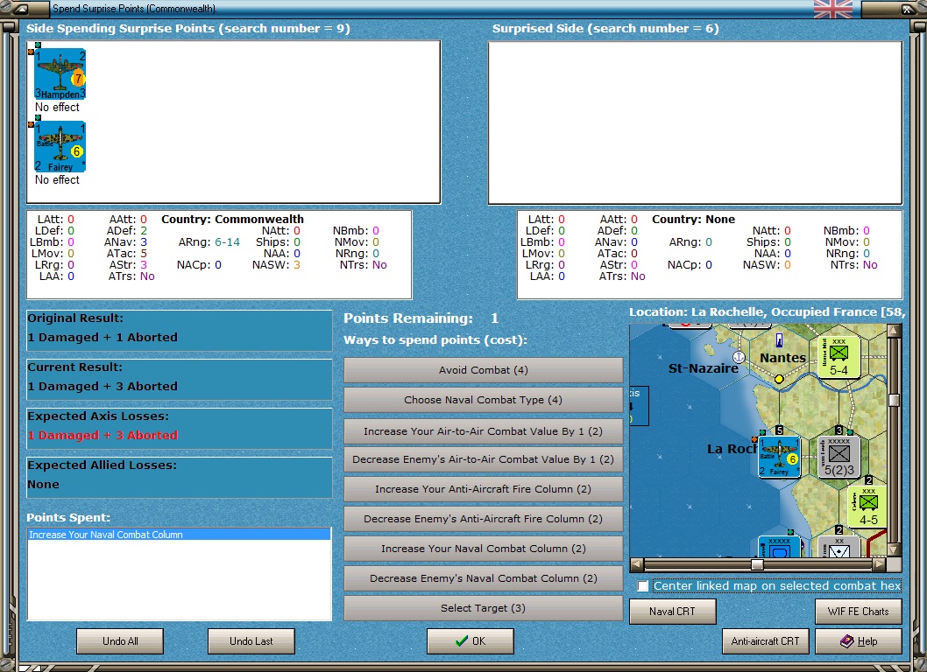Enable Center linked map on selected combat hex

(643, 585)
